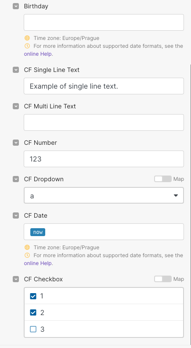This screenshot has width=191, height=348.
Task: Click chevron icon beside CF Multi Line Text
Action: point(16,106)
